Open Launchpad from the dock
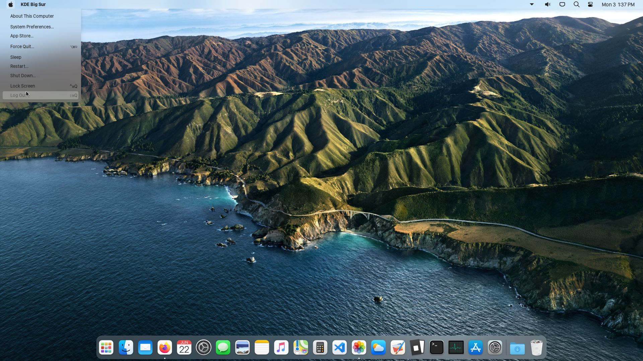 [x=106, y=347]
